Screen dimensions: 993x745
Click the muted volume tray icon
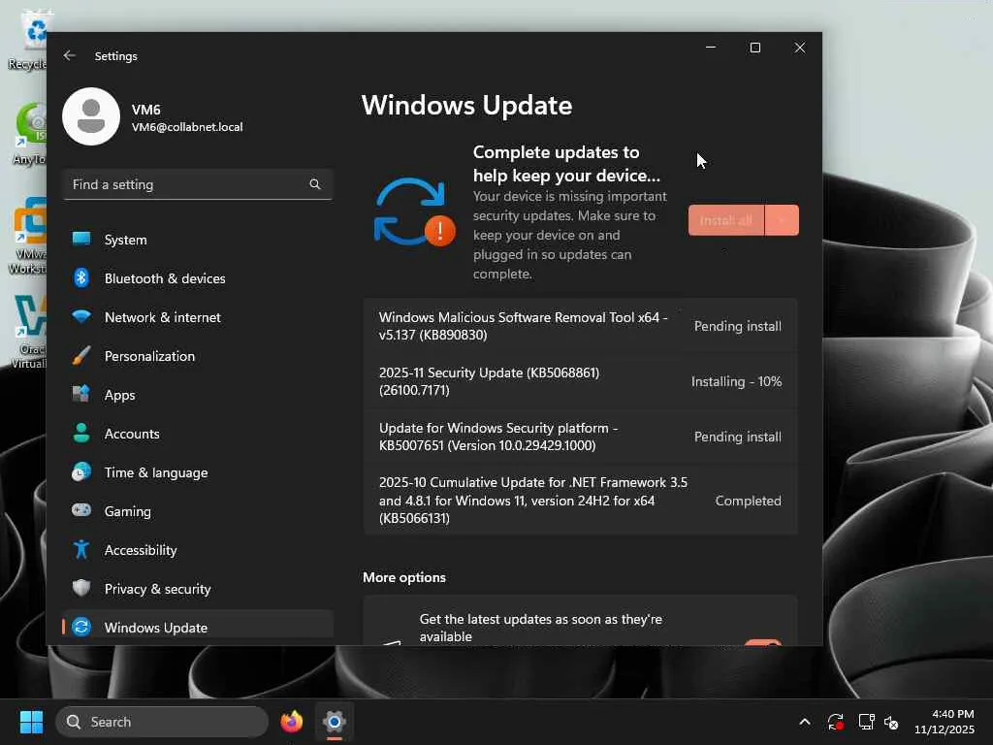(892, 722)
